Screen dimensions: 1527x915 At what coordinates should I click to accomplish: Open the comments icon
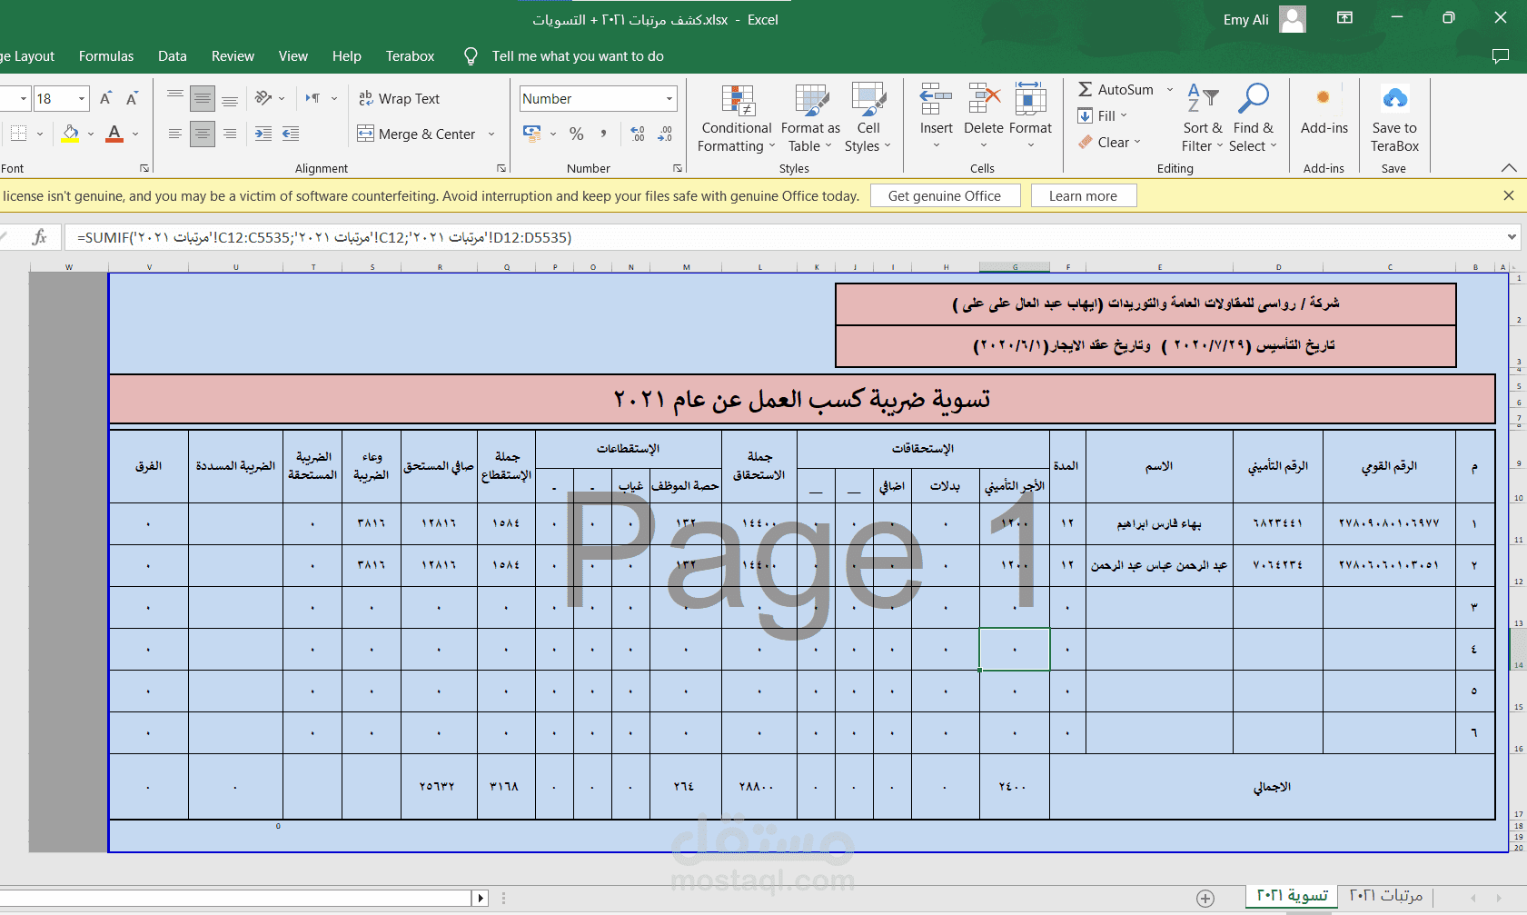(x=1501, y=56)
